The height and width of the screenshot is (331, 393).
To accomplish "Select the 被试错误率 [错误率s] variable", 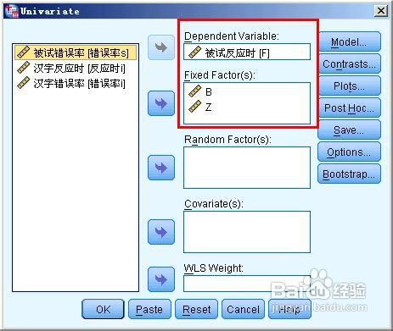I will pos(76,52).
